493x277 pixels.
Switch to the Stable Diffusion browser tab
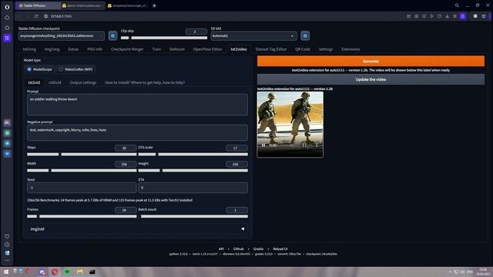(x=38, y=5)
